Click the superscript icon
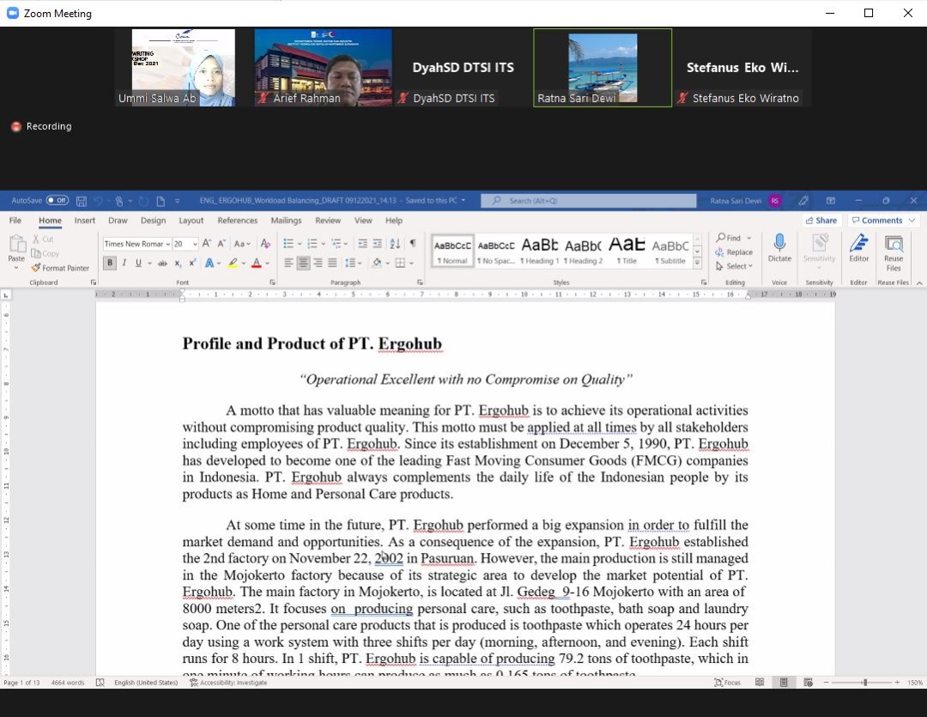Image resolution: width=927 pixels, height=717 pixels. click(192, 264)
